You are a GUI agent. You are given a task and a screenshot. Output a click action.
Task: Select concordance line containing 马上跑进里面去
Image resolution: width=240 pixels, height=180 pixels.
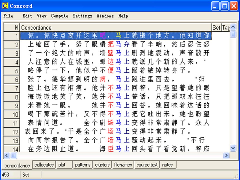click(116, 79)
